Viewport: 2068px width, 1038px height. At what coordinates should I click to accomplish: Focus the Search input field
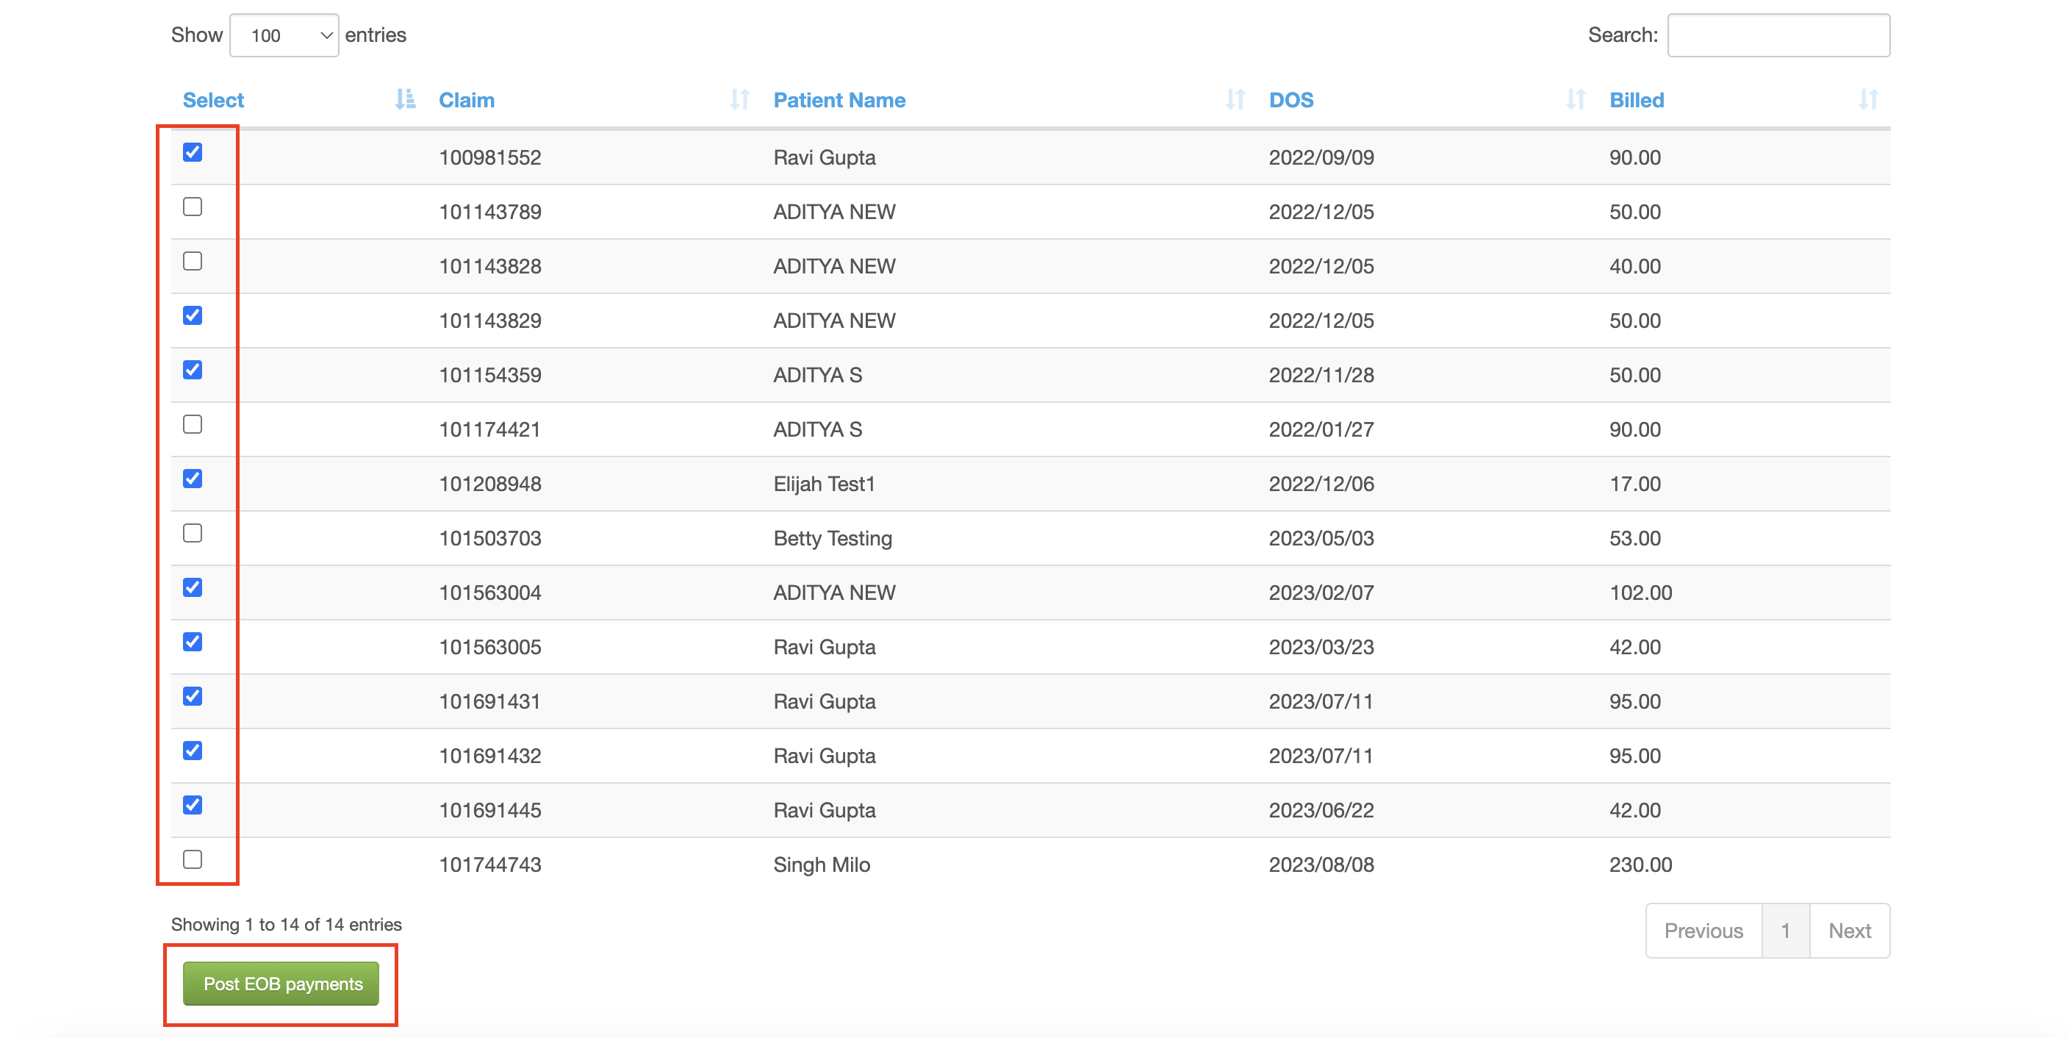pos(1779,35)
